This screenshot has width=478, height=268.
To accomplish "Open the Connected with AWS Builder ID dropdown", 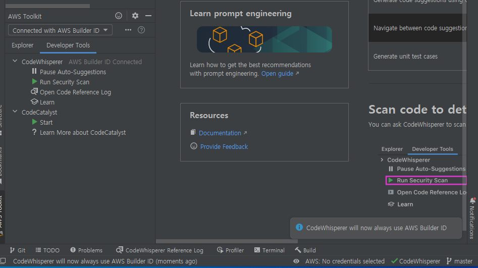I will (60, 30).
